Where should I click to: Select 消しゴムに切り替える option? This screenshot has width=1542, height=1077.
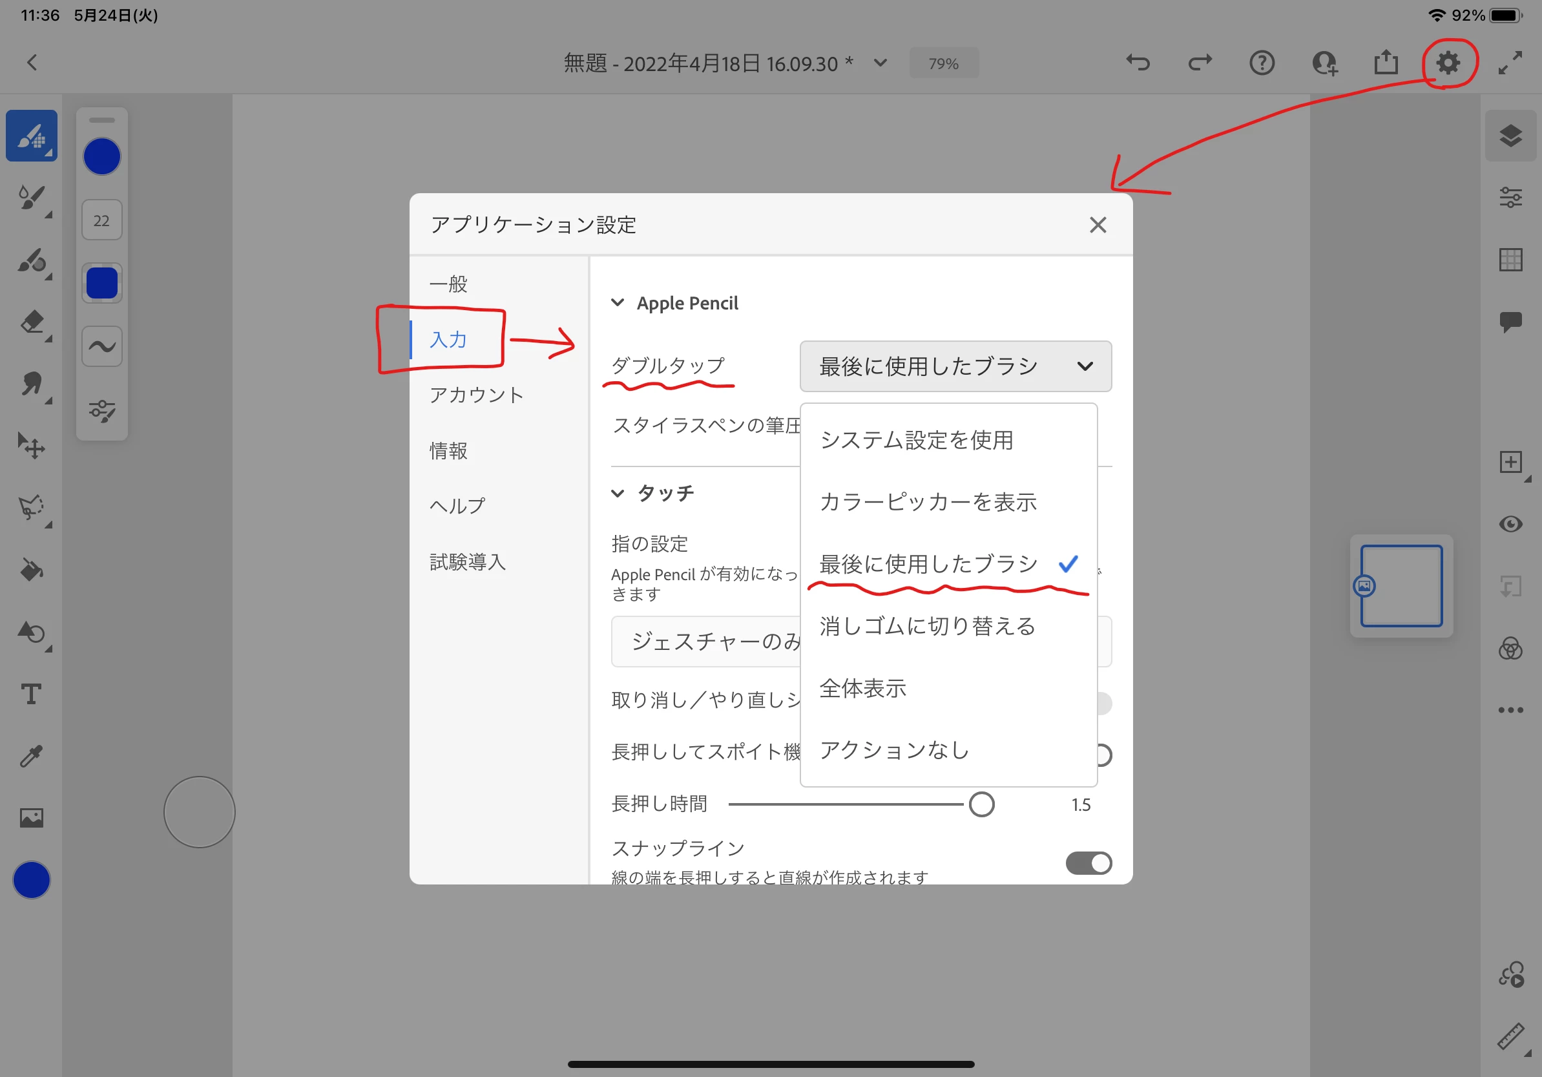(x=927, y=626)
